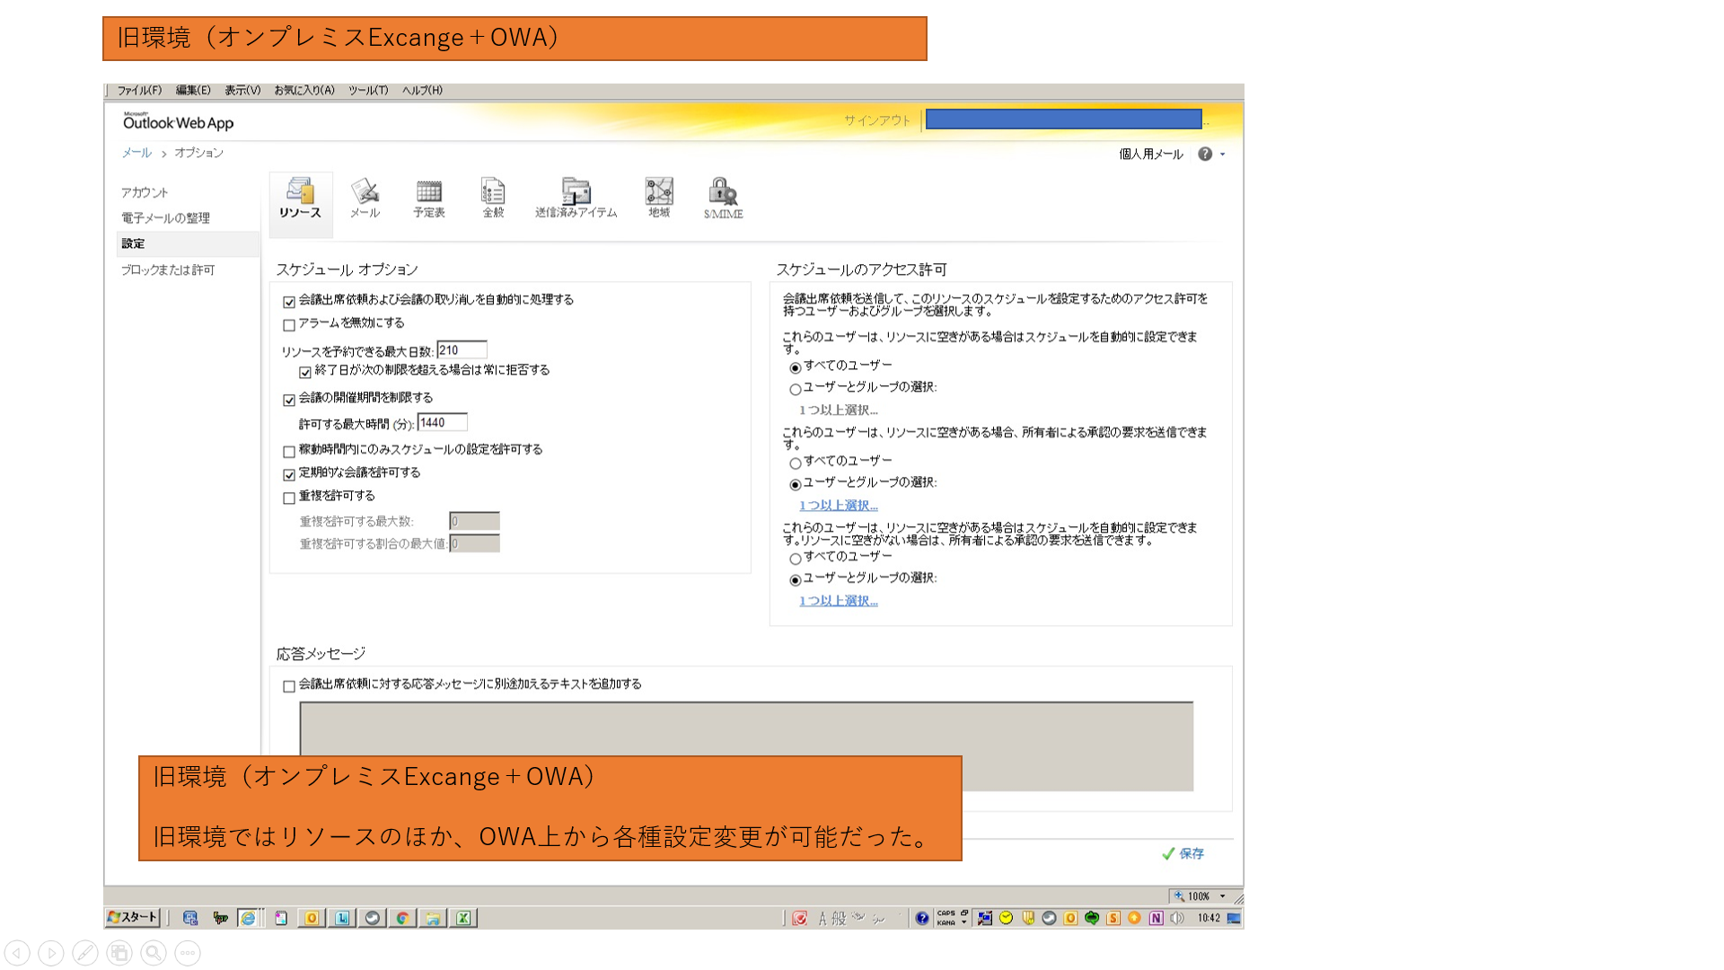Click the yellow clock tray icon
This screenshot has height=970, width=1724.
pyautogui.click(x=1006, y=918)
